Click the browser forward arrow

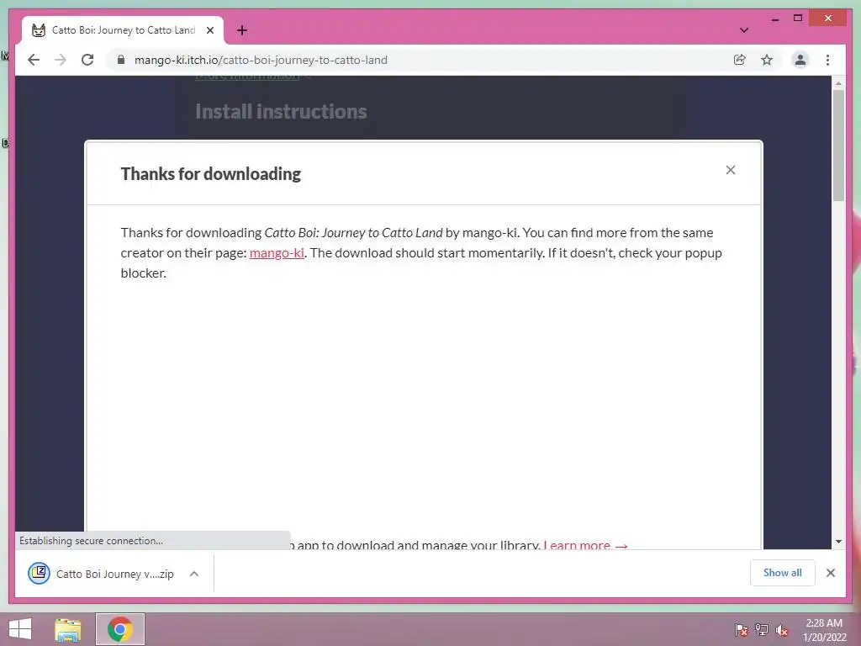(x=61, y=60)
